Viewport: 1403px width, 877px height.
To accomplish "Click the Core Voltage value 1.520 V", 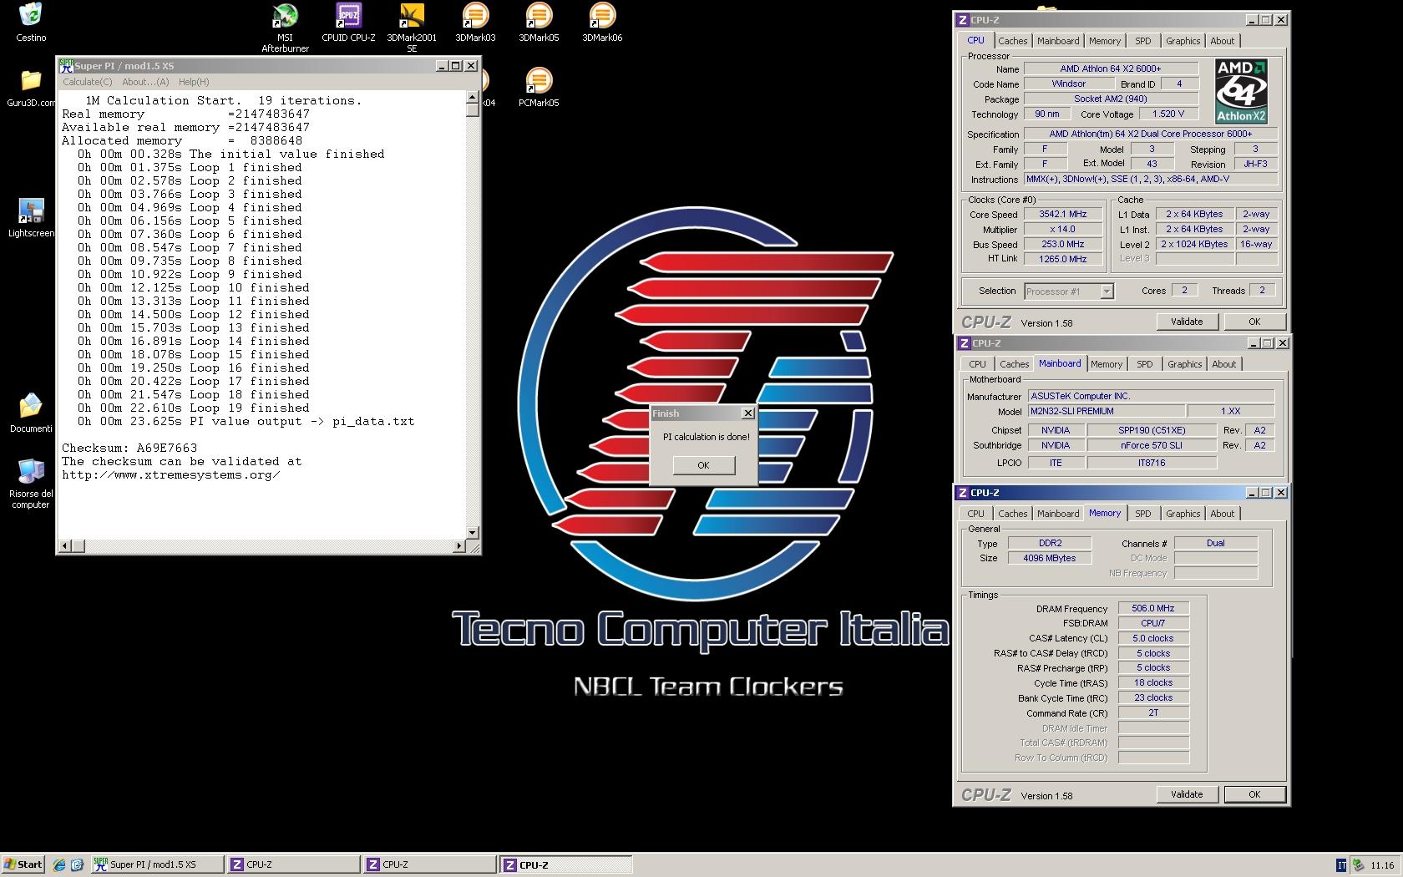I will coord(1168,114).
